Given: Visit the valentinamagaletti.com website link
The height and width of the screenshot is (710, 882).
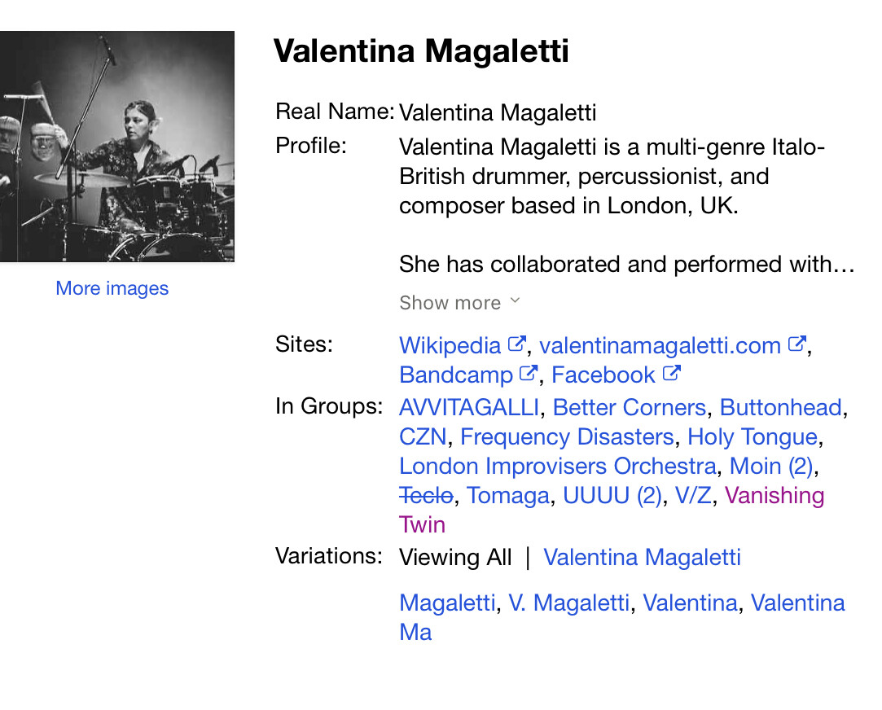Looking at the screenshot, I should click(x=660, y=345).
